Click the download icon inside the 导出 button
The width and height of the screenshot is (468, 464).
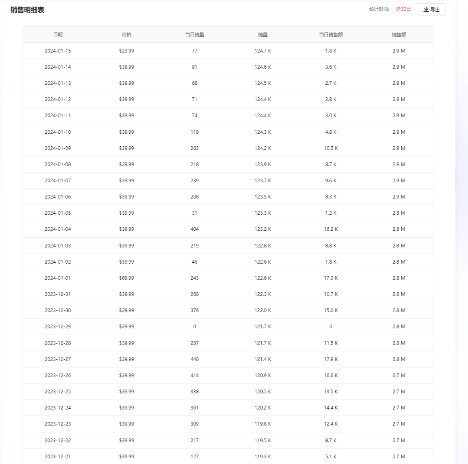[x=425, y=9]
